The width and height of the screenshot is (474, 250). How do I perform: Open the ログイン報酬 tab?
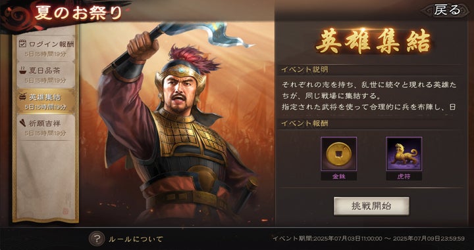point(46,49)
